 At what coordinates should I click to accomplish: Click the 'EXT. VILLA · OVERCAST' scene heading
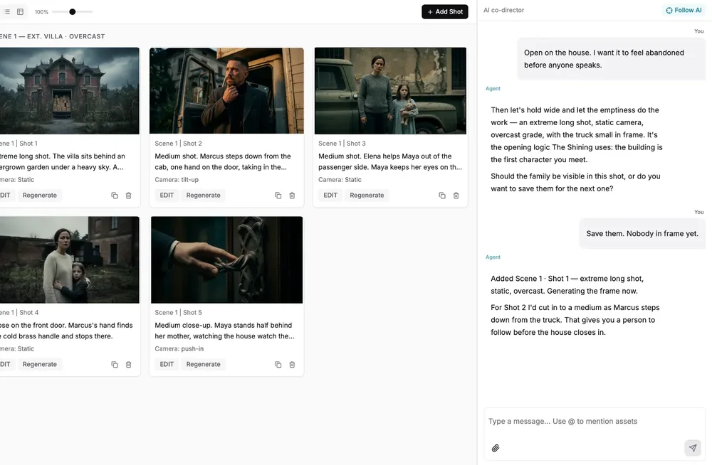(x=66, y=36)
